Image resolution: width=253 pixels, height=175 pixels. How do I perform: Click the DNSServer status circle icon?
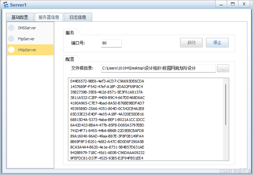(x=11, y=28)
